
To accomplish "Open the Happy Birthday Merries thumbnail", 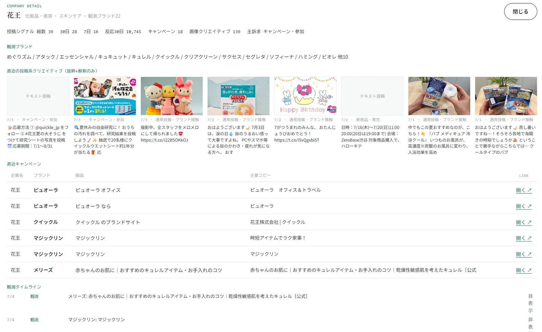I will 305,96.
